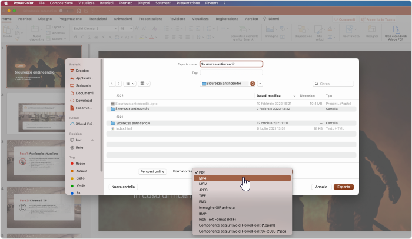
Task: Select iCloud Drive in the sidebar
Action: [85, 124]
